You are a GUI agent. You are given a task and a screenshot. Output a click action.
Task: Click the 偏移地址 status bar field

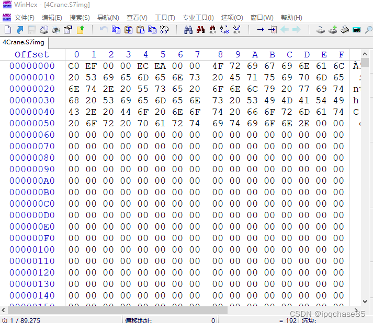tap(171, 320)
